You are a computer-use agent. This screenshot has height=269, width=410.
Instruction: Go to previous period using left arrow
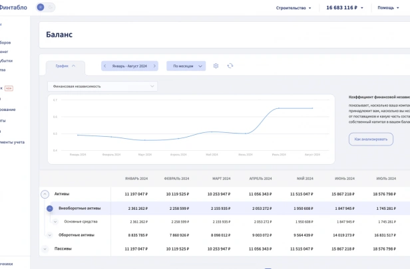[x=105, y=66]
